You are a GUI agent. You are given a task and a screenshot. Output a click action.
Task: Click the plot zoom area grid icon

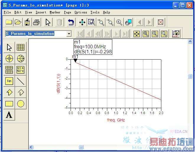click(x=146, y=34)
